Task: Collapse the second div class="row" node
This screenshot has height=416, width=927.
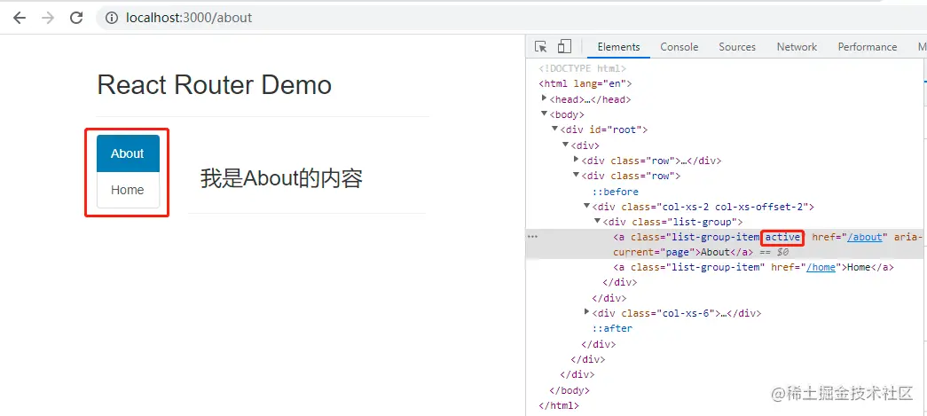Action: (577, 175)
